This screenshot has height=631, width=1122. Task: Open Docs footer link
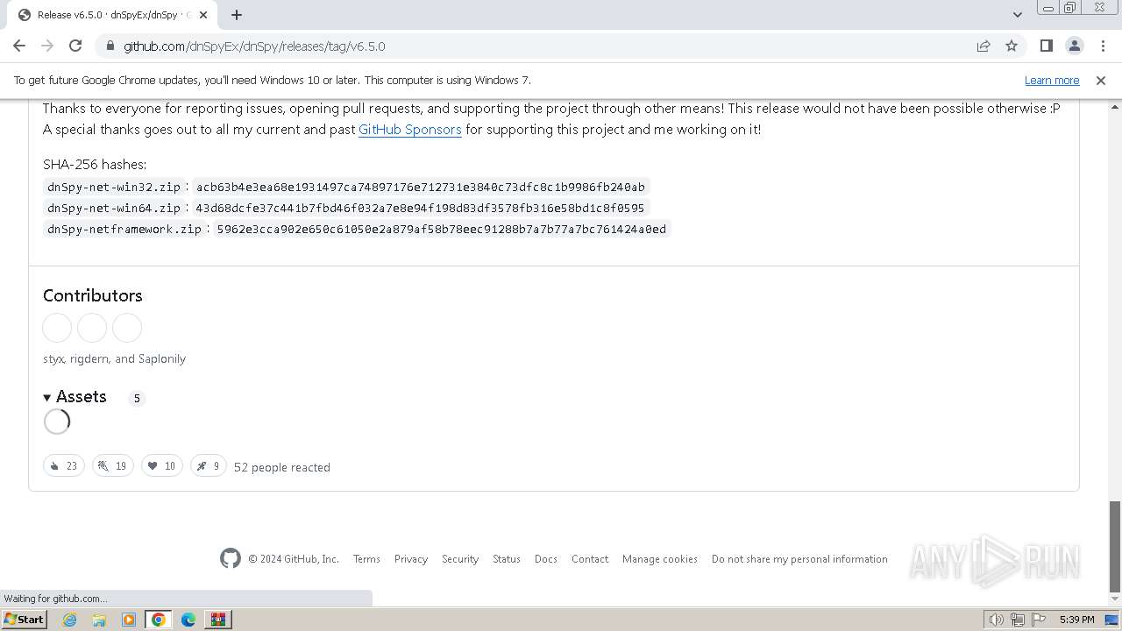point(546,559)
